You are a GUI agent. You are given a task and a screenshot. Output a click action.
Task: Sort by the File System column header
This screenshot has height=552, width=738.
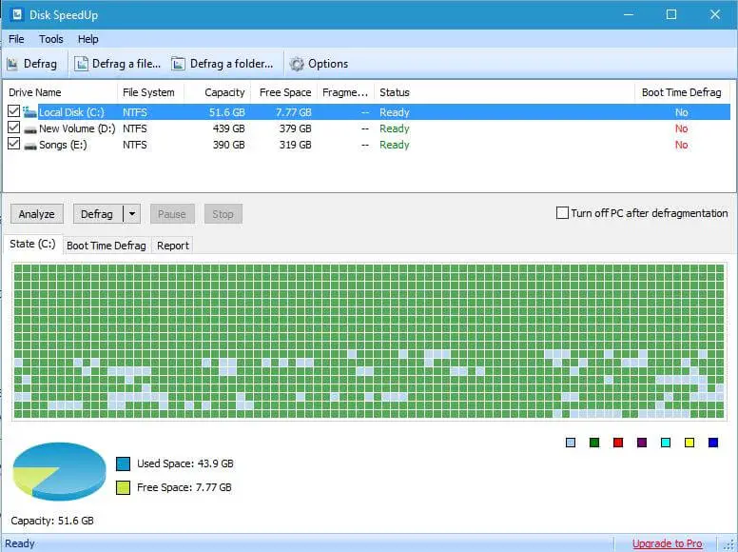tap(150, 92)
